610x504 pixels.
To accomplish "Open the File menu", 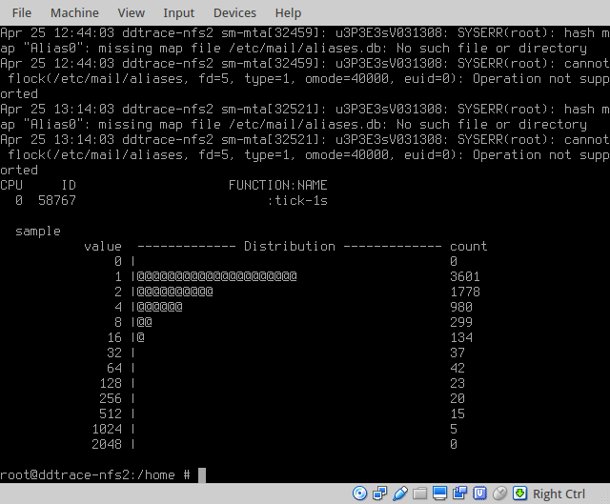I will (x=21, y=12).
